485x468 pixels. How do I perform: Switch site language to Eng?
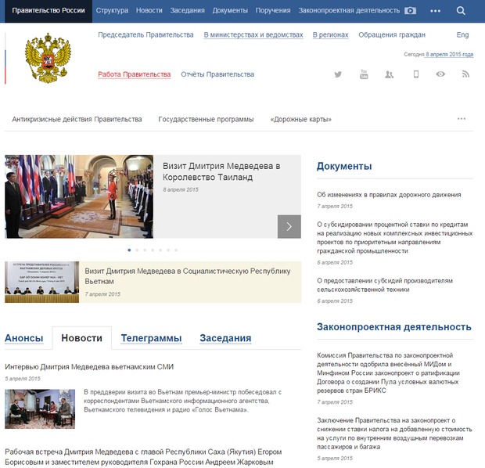tap(462, 35)
